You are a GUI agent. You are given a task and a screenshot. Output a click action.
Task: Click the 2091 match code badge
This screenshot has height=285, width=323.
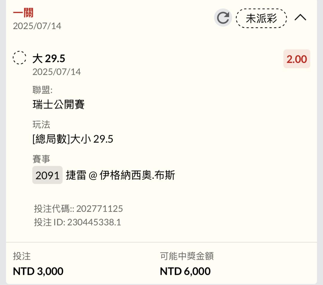coord(47,175)
